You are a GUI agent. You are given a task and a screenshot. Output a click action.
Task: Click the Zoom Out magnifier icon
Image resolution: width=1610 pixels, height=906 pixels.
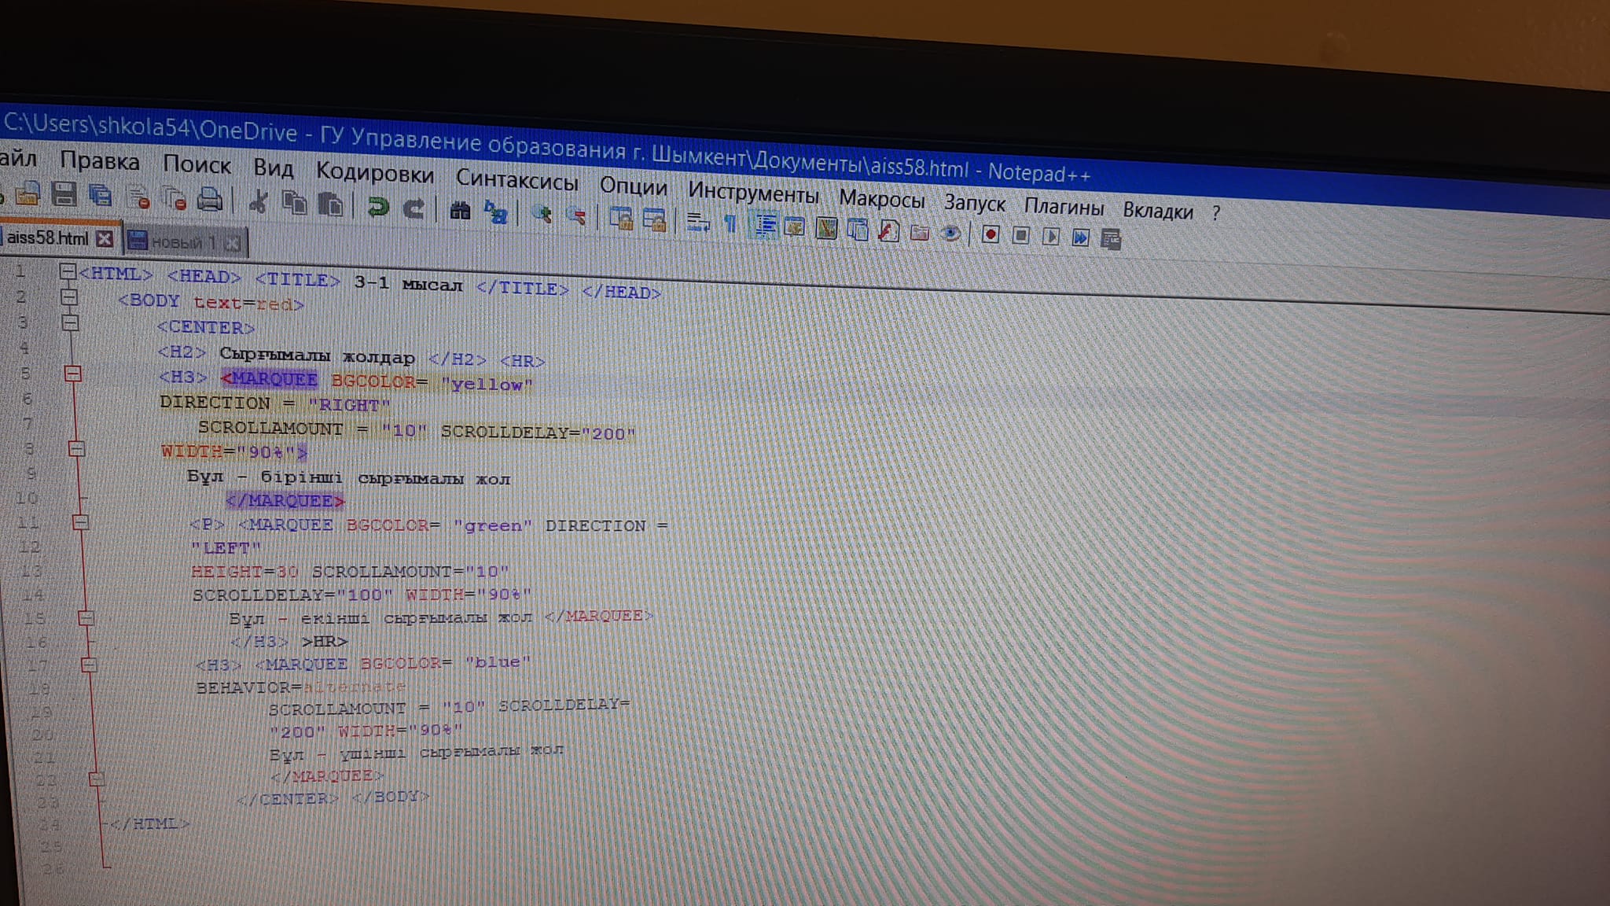coord(576,215)
